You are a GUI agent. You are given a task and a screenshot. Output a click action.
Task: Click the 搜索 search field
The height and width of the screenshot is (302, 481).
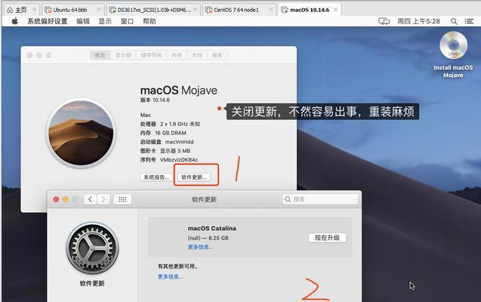pos(320,199)
